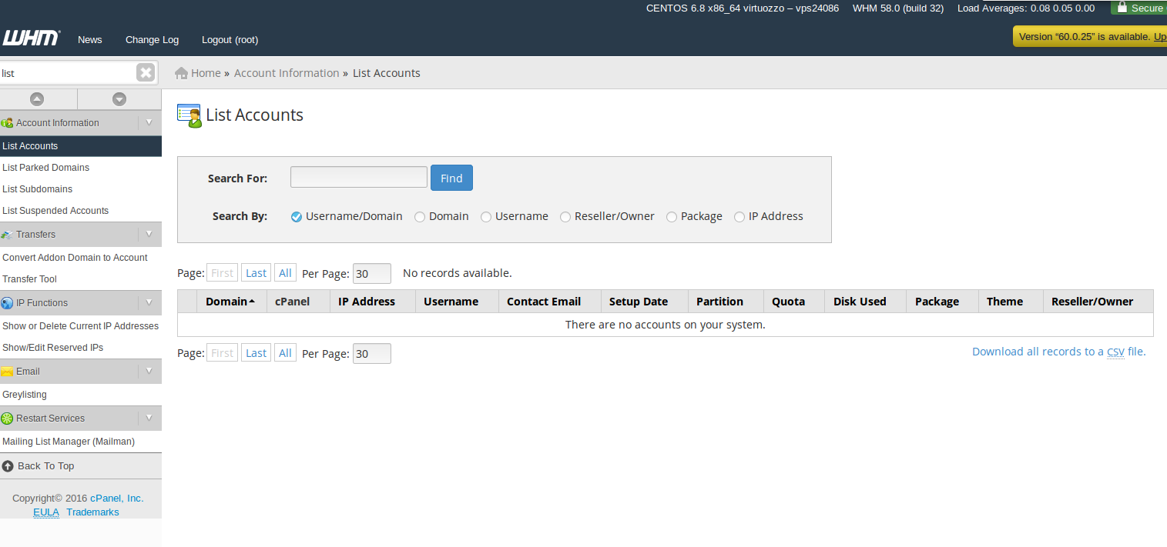Select the Domain search radio button

click(x=420, y=217)
